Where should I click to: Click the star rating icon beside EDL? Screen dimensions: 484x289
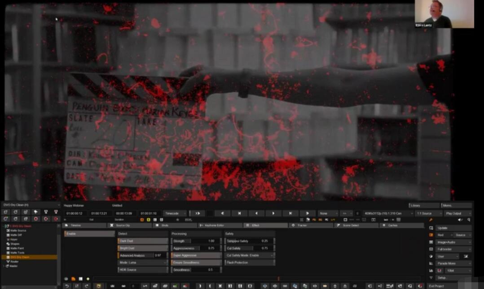point(177,220)
